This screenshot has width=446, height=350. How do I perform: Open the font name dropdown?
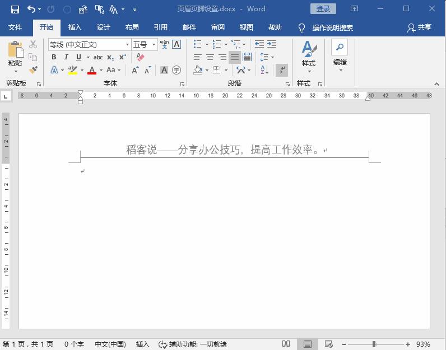tap(127, 45)
